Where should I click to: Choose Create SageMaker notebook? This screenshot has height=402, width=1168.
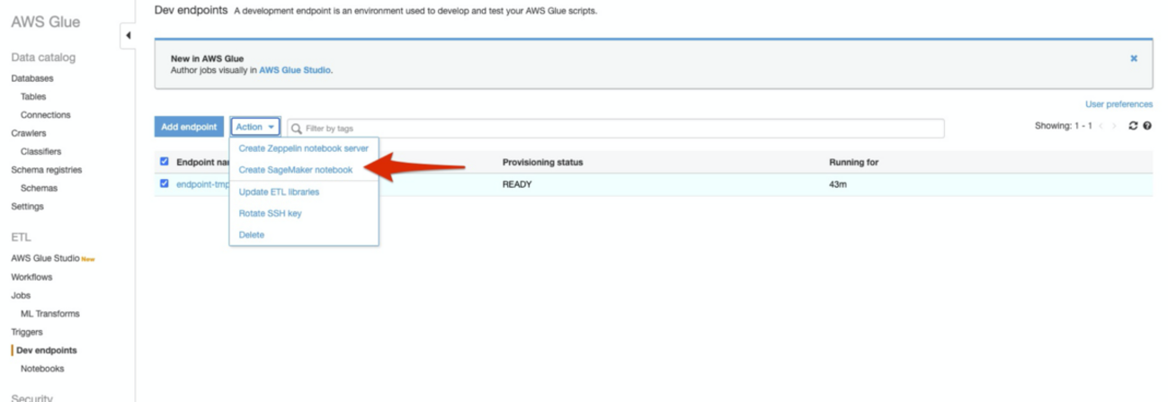[x=295, y=169]
